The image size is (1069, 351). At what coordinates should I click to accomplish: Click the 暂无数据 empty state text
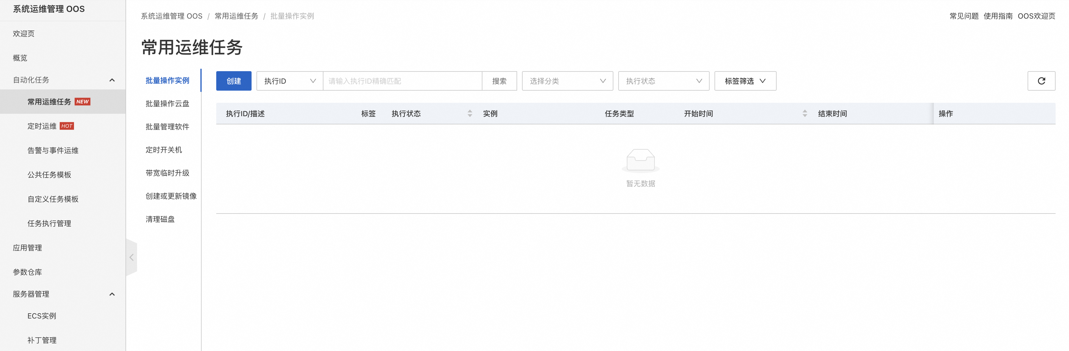pos(640,184)
